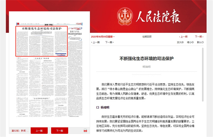213x137 pixels.
Task: Click the 上一版 red button
Action: [x=39, y=131]
